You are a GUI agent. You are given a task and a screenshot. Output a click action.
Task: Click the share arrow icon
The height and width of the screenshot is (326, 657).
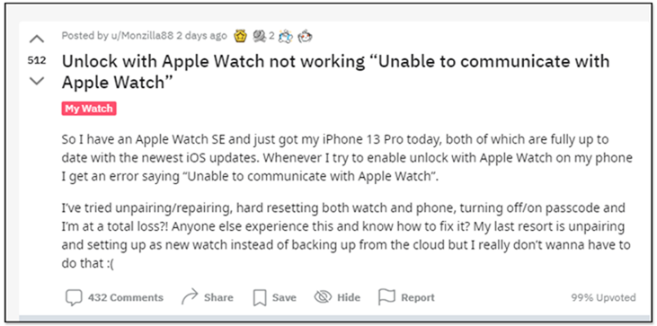(x=190, y=297)
